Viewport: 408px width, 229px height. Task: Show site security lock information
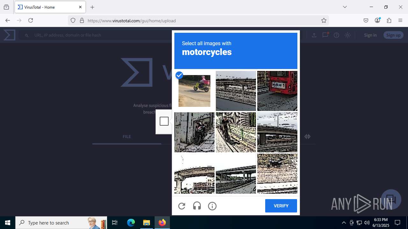tap(82, 20)
